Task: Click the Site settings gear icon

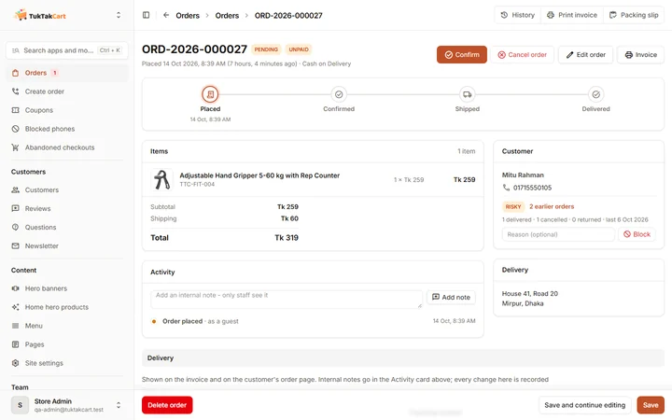Action: (16, 363)
